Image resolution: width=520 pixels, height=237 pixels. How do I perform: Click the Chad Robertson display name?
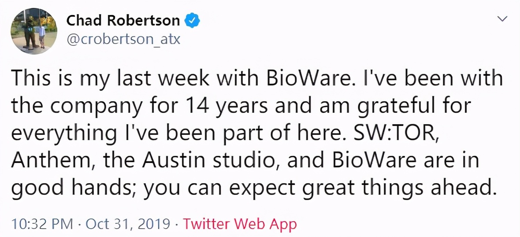click(123, 21)
